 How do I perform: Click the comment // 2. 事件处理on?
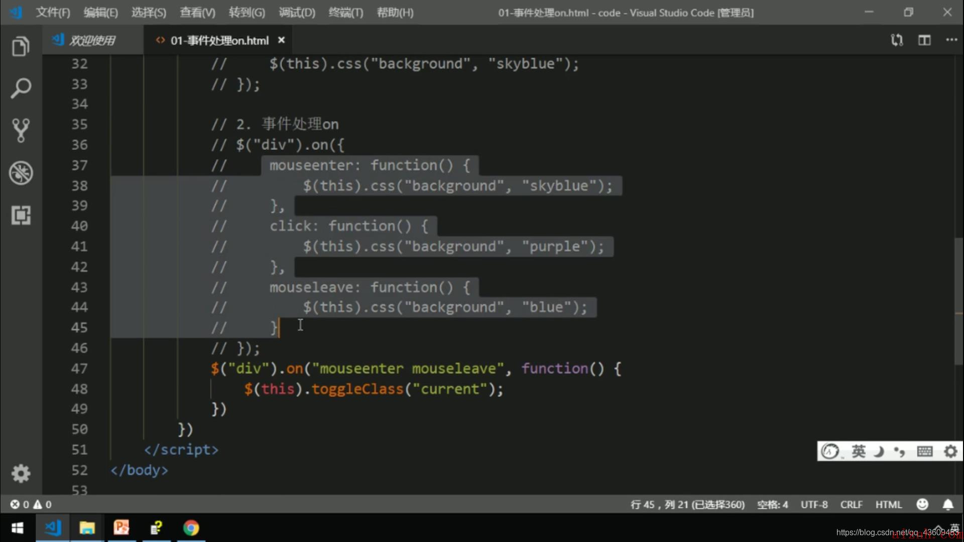tap(275, 124)
